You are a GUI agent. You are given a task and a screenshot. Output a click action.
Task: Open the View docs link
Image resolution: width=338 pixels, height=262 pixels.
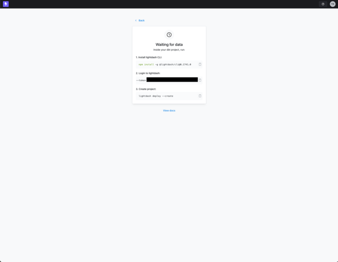pos(169,111)
